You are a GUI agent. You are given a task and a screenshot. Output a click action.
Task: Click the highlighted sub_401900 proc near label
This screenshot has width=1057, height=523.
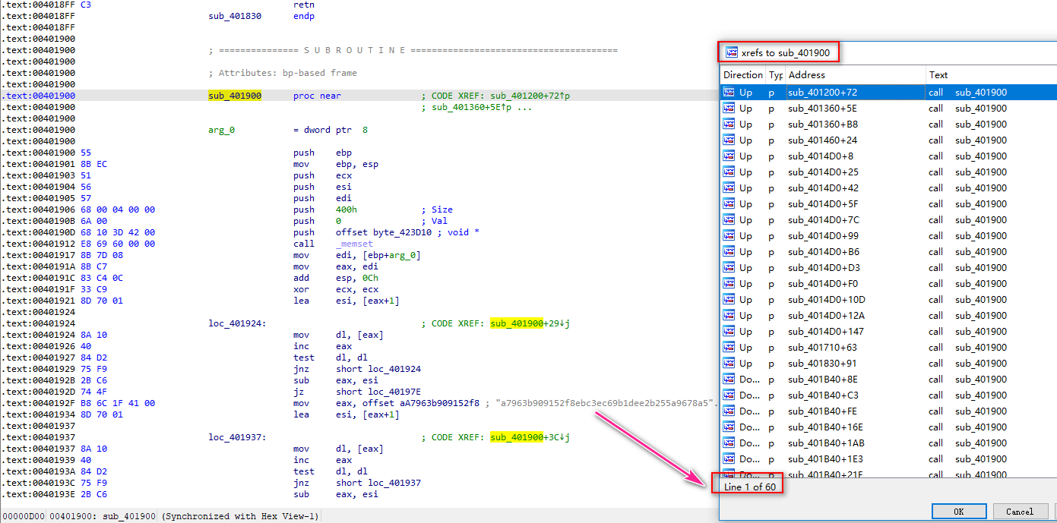coord(235,96)
